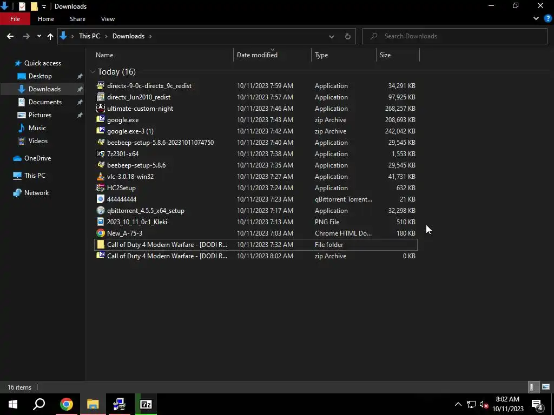Go back with the Back arrow

coord(10,36)
